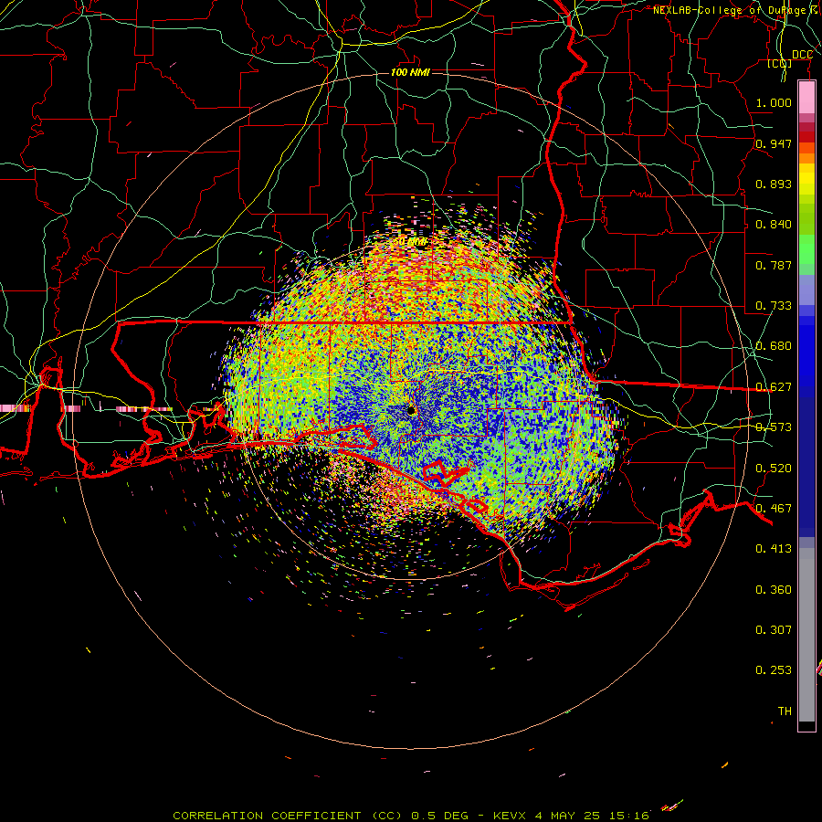Click the CORRELATION COEFFICIENT caption text
The image size is (822, 822).
point(267,816)
